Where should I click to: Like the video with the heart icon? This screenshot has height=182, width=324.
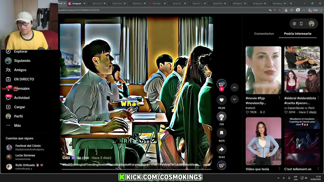pyautogui.click(x=221, y=100)
